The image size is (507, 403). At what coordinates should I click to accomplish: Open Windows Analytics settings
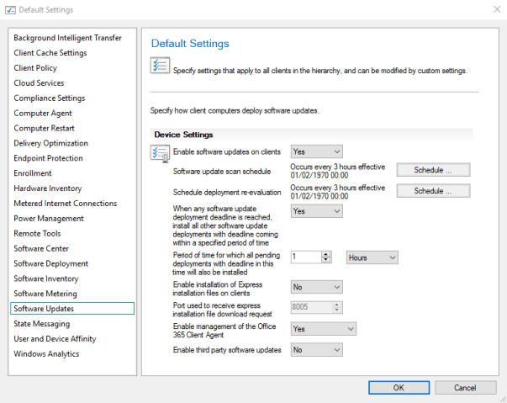point(46,354)
